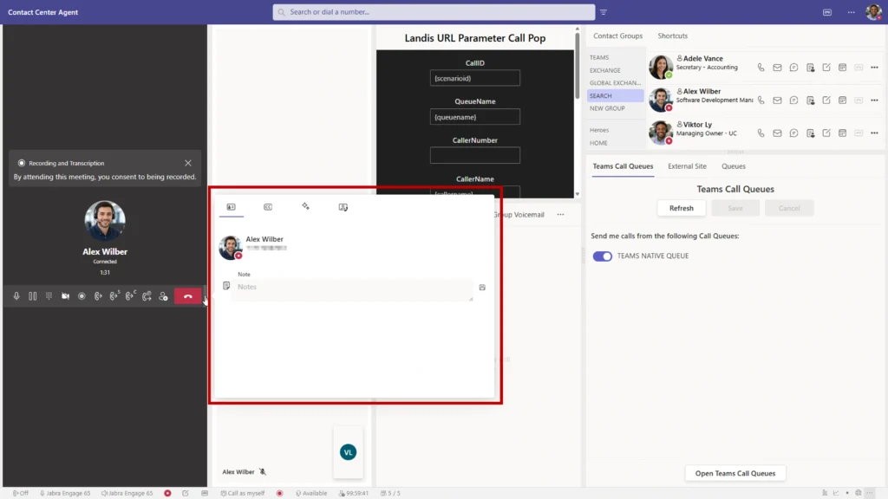Open the user profile avatar menu

873,11
